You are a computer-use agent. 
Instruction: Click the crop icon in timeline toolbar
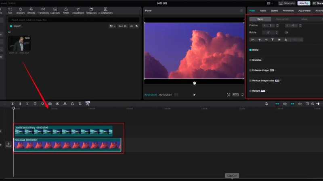click(80, 104)
